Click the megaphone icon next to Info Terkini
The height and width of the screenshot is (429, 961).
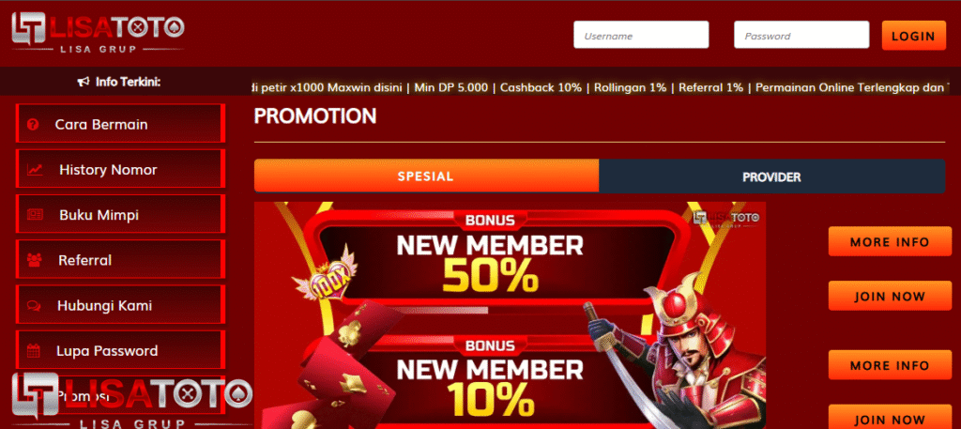coord(84,82)
